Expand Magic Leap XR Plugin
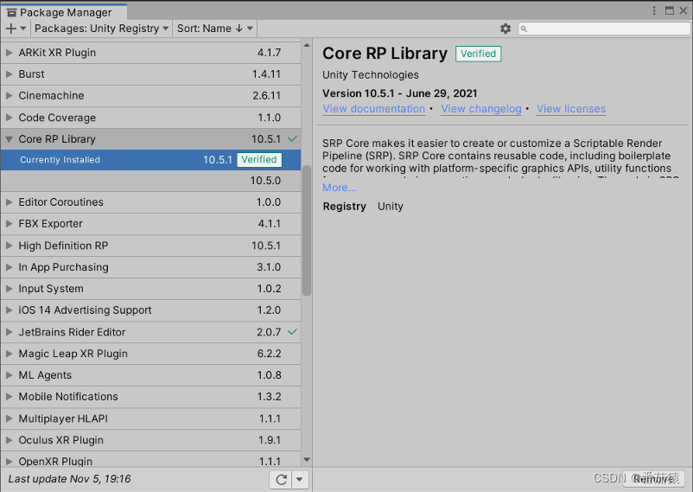 click(x=10, y=354)
